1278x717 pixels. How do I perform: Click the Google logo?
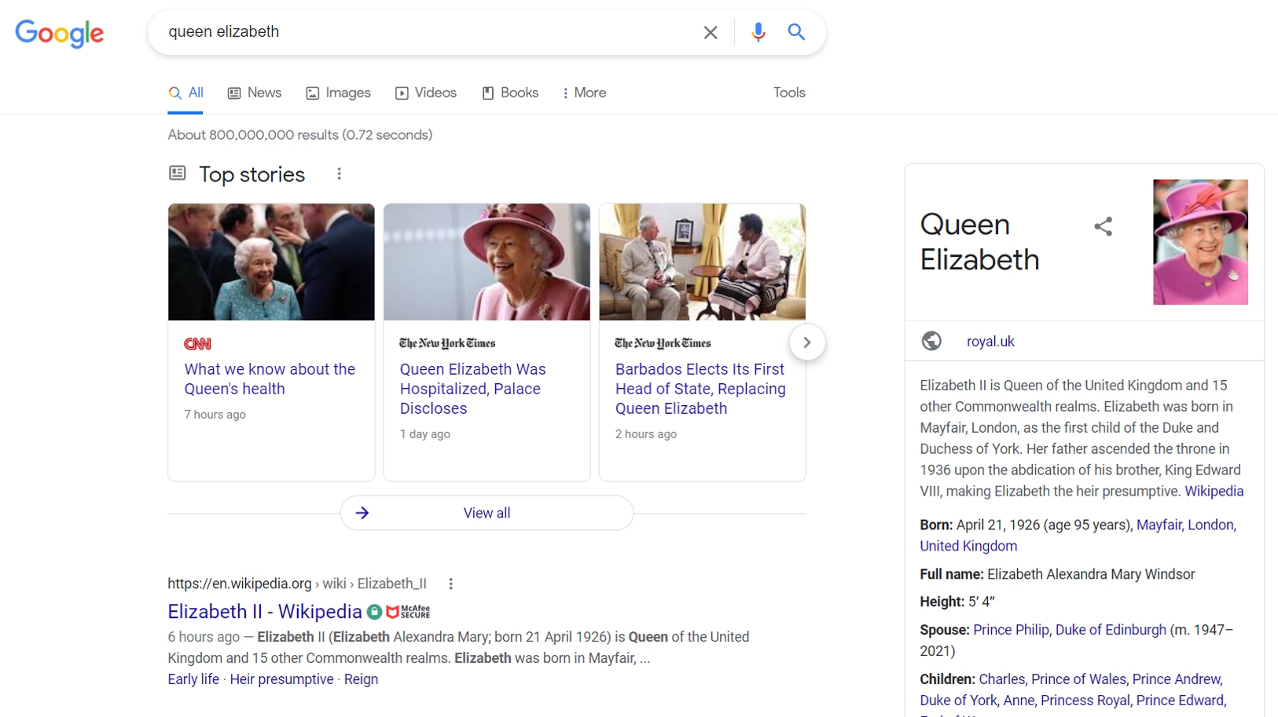point(59,33)
